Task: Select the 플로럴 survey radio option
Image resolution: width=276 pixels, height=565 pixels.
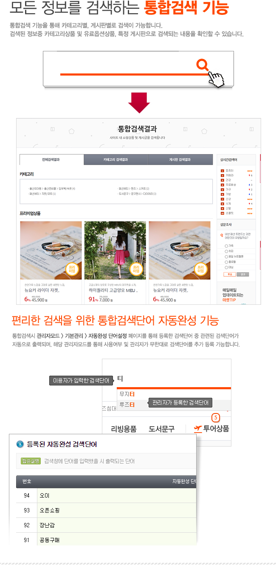Action: tap(226, 262)
